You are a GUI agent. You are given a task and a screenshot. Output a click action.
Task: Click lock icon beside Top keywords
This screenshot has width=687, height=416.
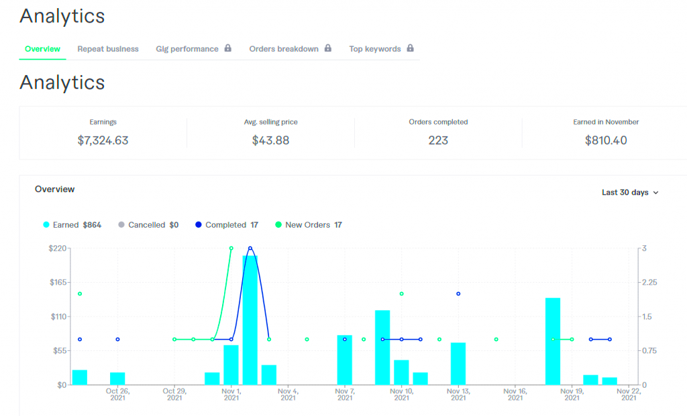point(410,48)
